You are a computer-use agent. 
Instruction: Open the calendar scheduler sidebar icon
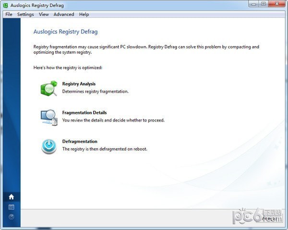click(x=12, y=207)
